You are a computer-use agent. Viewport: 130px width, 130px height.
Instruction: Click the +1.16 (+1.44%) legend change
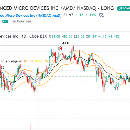(109, 36)
